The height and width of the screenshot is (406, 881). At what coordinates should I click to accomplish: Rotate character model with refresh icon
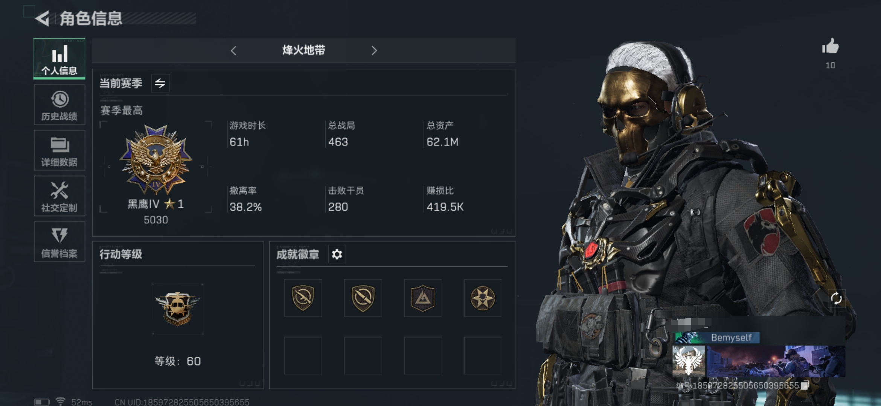pos(836,298)
